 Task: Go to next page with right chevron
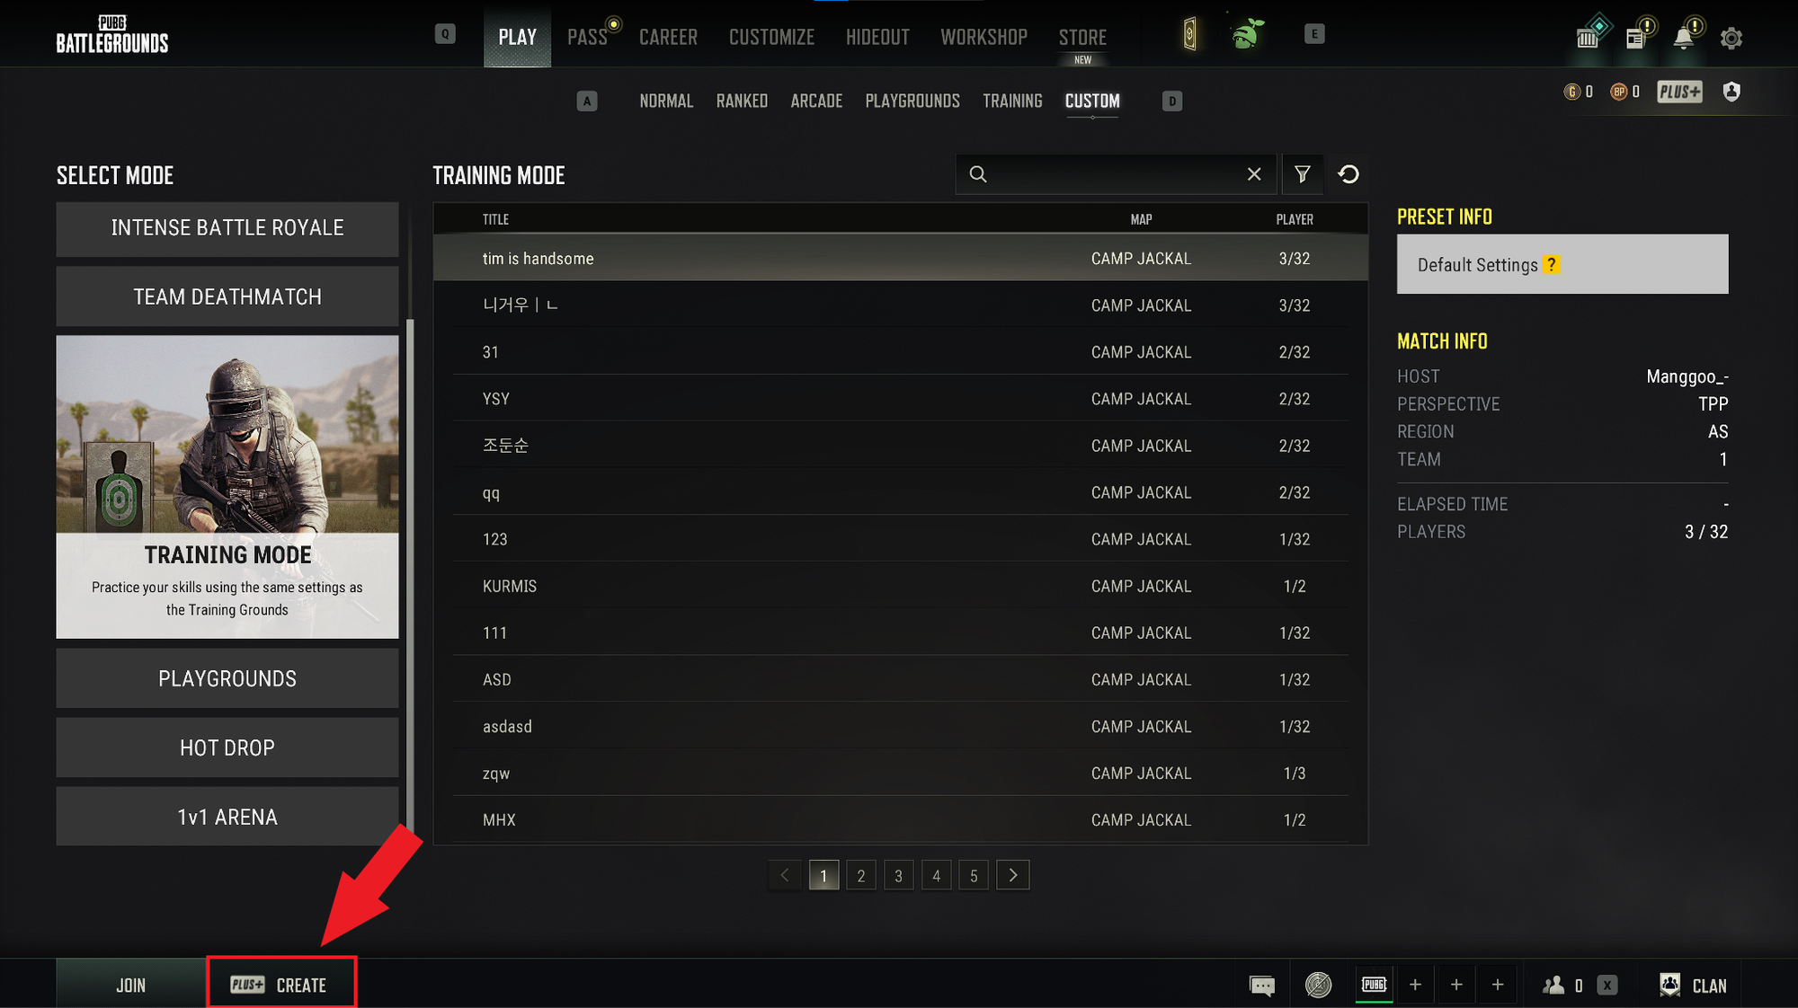(1013, 875)
